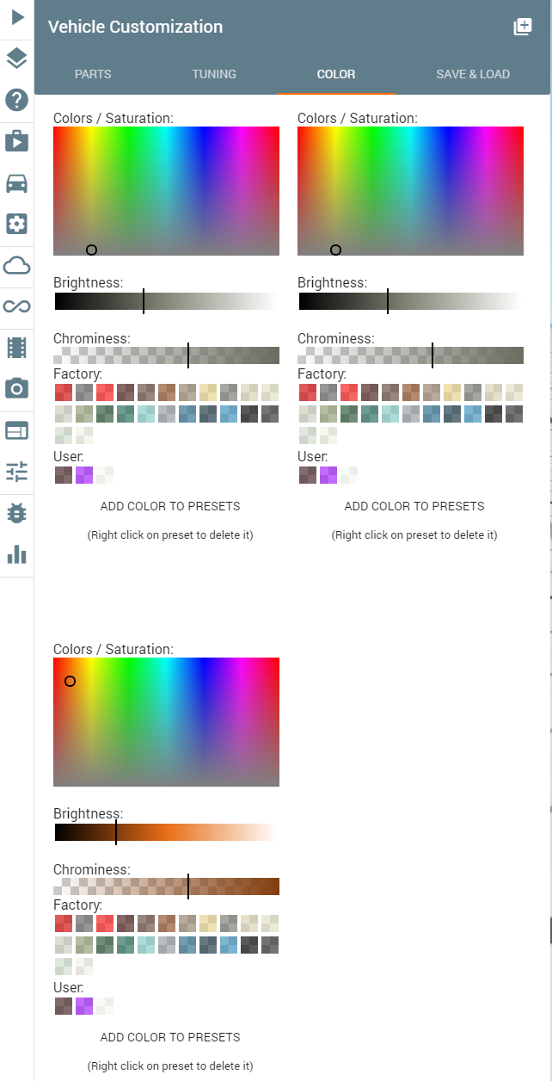
Task: Open the SAVE & LOAD tab
Action: pos(473,74)
